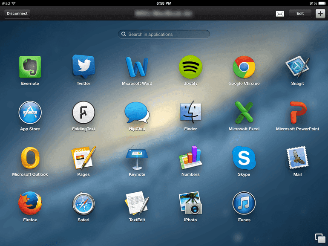Viewport: 328px width, 246px height.
Task: Tap the window switcher icon in the bottom corner
Action: tap(319, 237)
